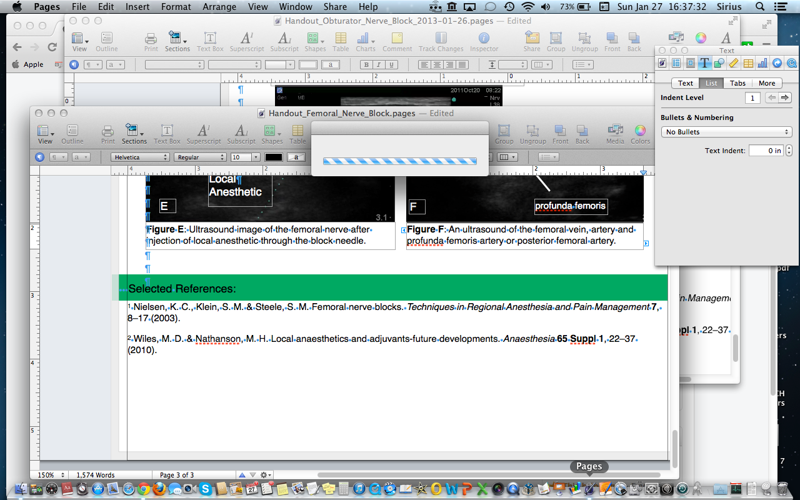This screenshot has width=800, height=500.
Task: Toggle styles drawer in Obturator format bar
Action: pyautogui.click(x=74, y=64)
